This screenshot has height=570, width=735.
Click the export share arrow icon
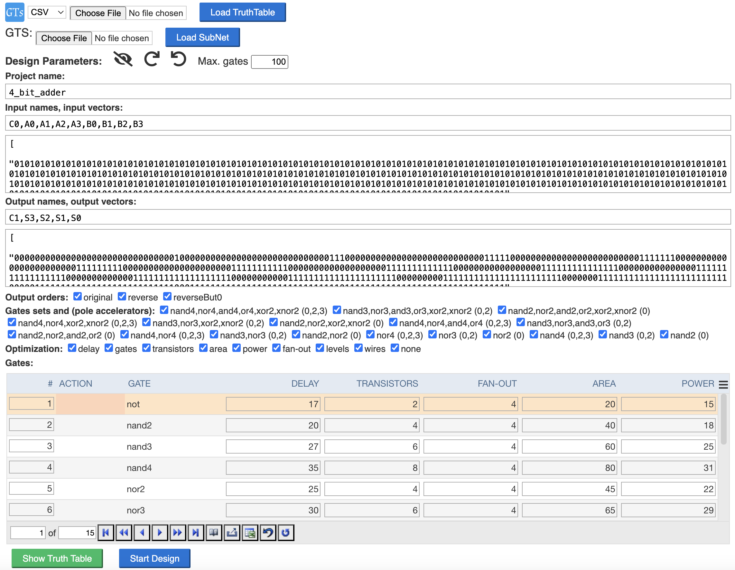232,533
